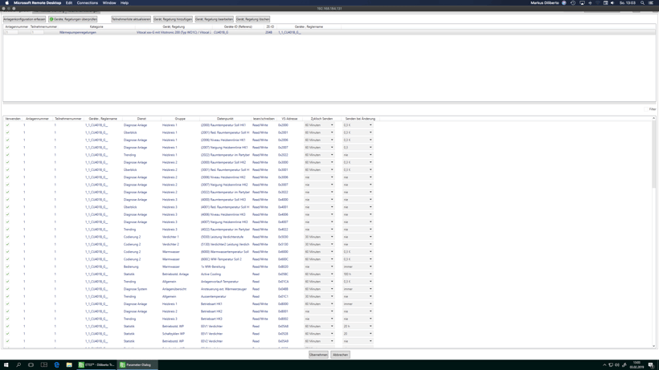Open Senden bei Änderung dropdown for 1x WW-Bereitung
The width and height of the screenshot is (659, 370).
[358, 266]
